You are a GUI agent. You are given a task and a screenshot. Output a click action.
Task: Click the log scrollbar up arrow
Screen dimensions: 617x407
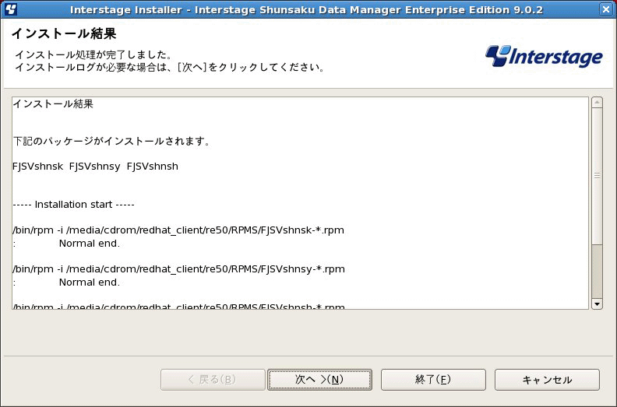click(597, 103)
